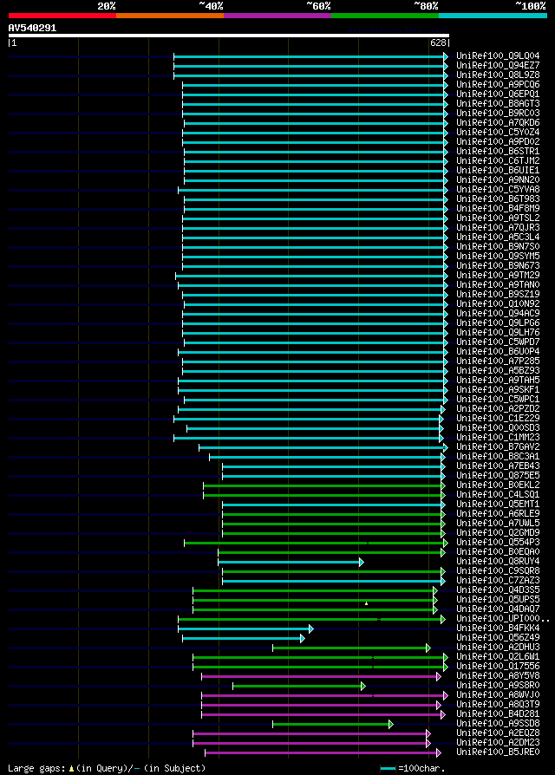Select the UniRef100_Q00SD3 label

tap(498, 427)
